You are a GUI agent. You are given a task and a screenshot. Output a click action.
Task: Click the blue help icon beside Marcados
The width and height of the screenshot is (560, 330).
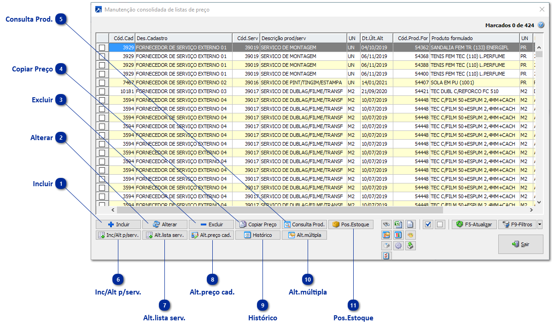[x=541, y=25]
